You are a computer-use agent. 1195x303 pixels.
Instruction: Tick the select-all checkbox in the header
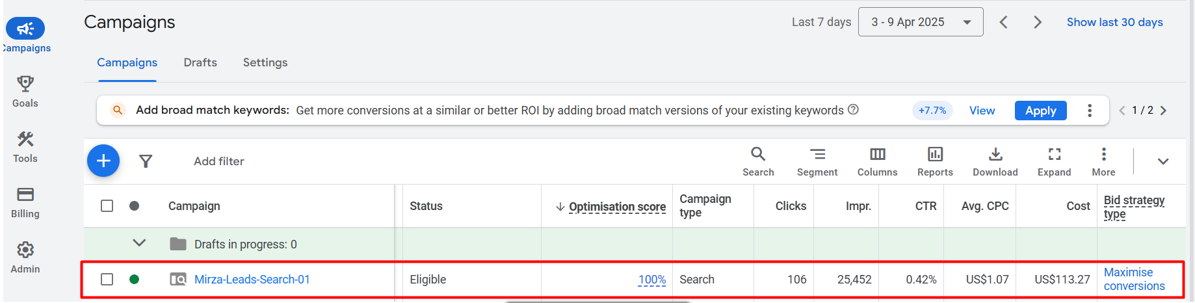(x=107, y=206)
